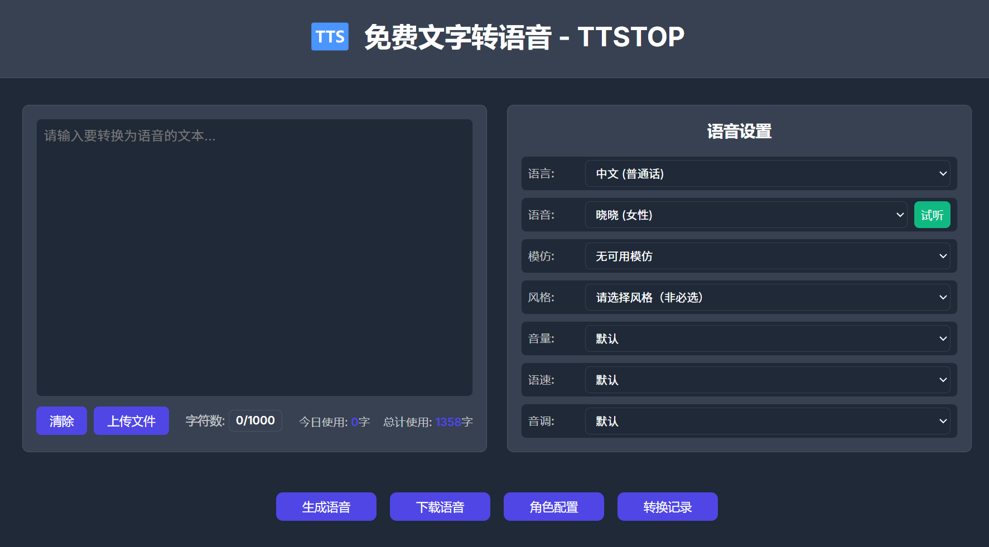Click the 清除 clear text button
Screen dimensions: 989x547
coord(61,420)
